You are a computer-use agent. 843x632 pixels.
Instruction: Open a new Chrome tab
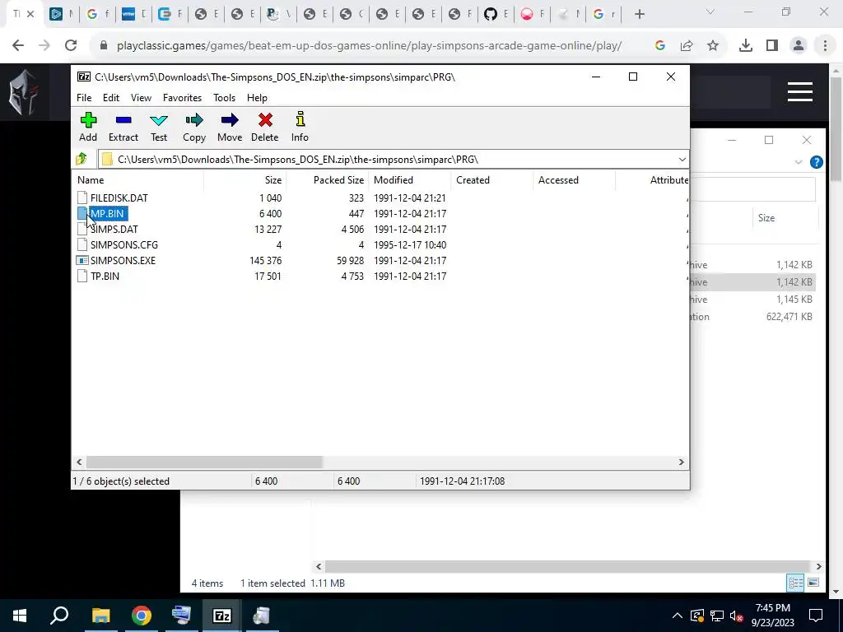click(639, 15)
